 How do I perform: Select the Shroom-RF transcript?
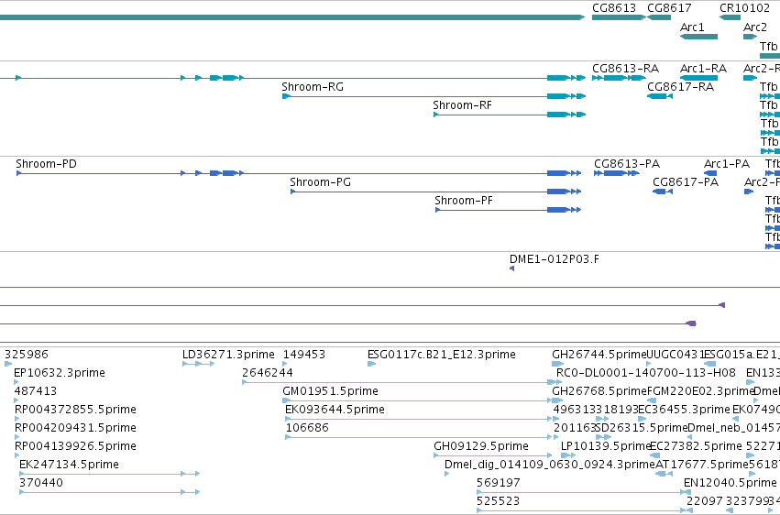click(510, 115)
